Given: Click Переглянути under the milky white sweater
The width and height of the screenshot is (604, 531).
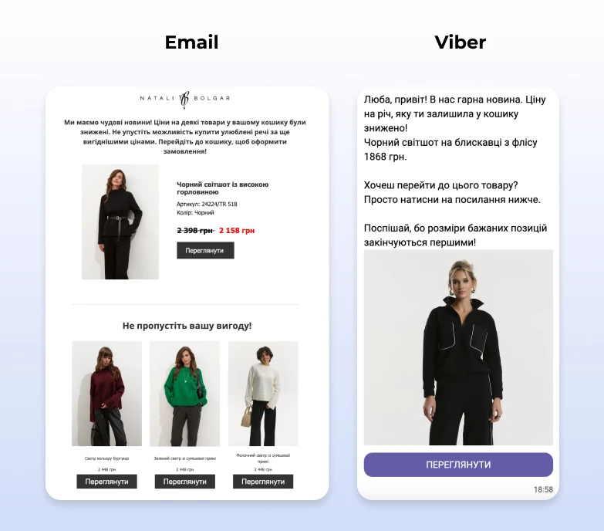Looking at the screenshot, I should pos(263,482).
